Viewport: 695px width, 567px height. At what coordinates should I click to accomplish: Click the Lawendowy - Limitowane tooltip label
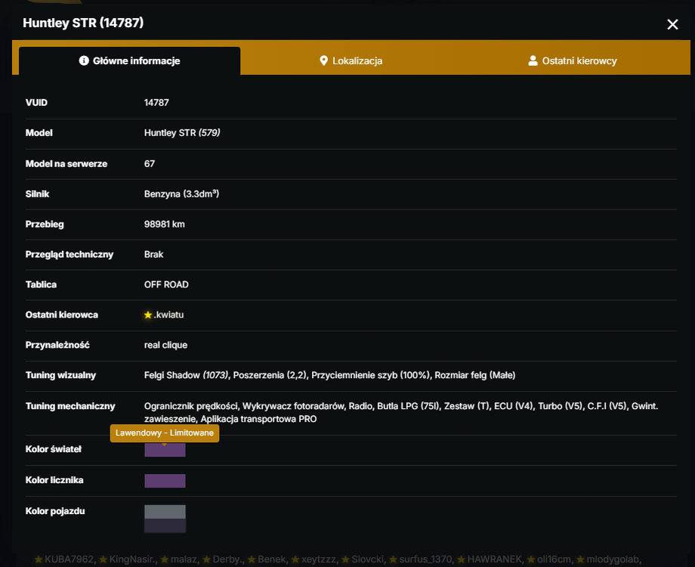pos(165,433)
